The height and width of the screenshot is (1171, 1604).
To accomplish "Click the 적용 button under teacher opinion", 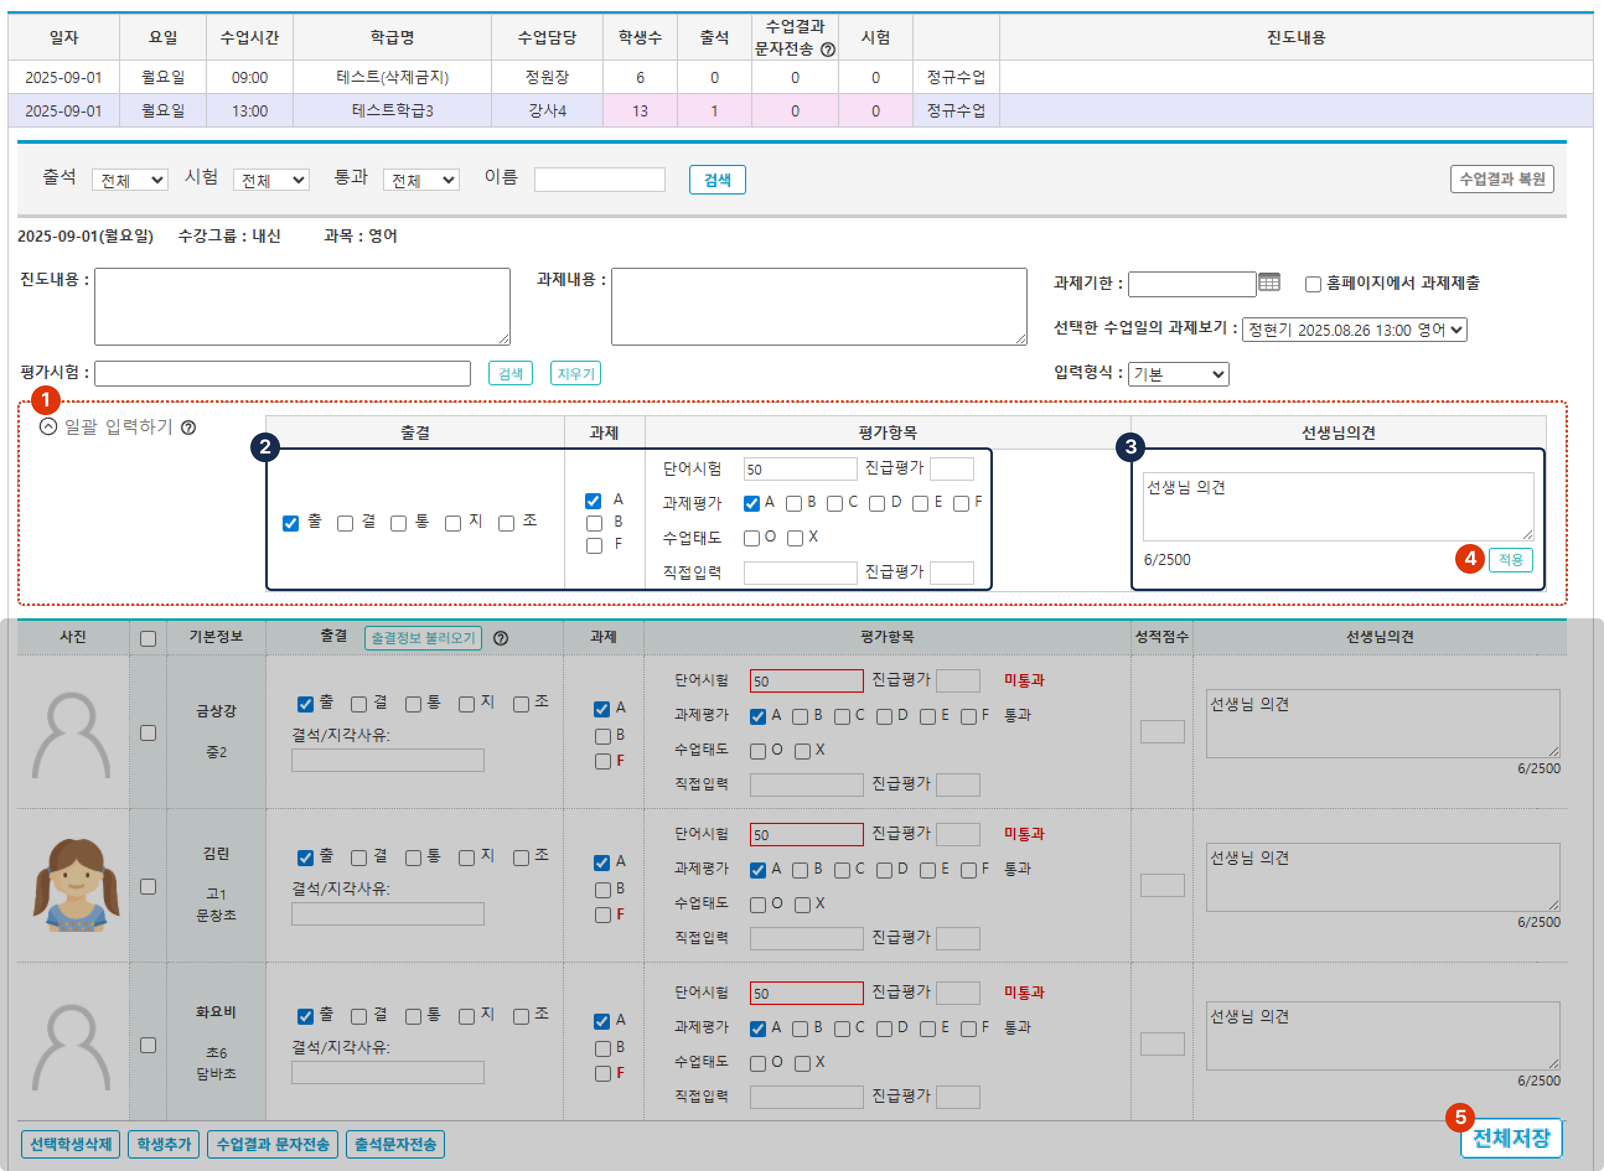I will click(1510, 560).
